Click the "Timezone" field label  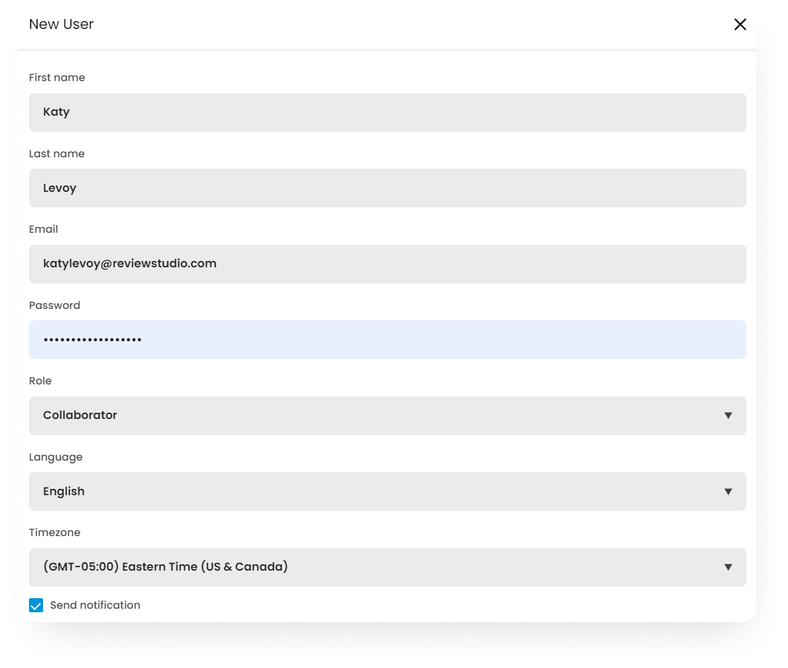point(55,533)
